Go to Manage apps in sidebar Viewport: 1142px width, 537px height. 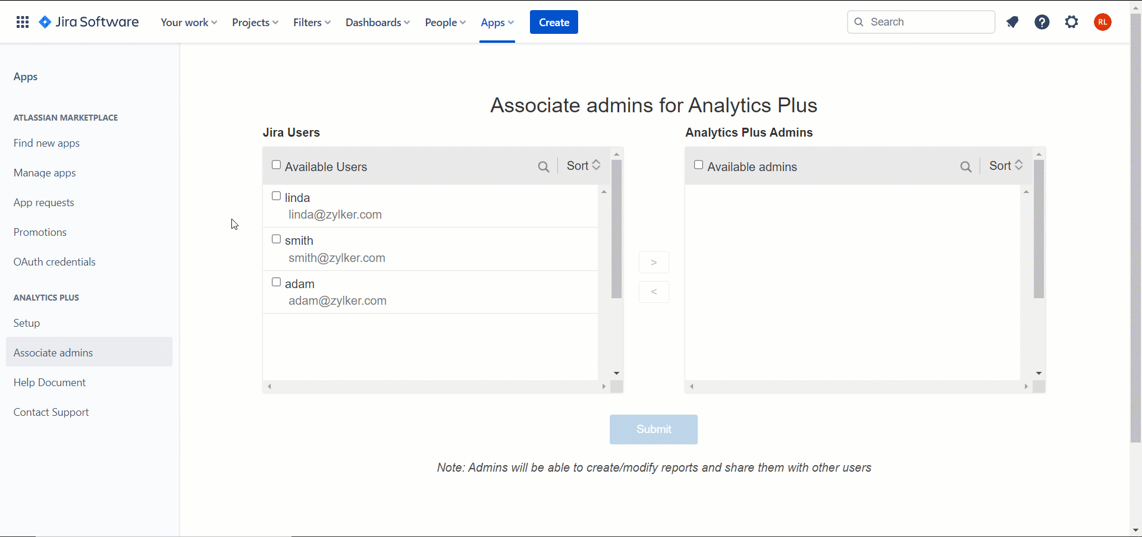(x=45, y=173)
